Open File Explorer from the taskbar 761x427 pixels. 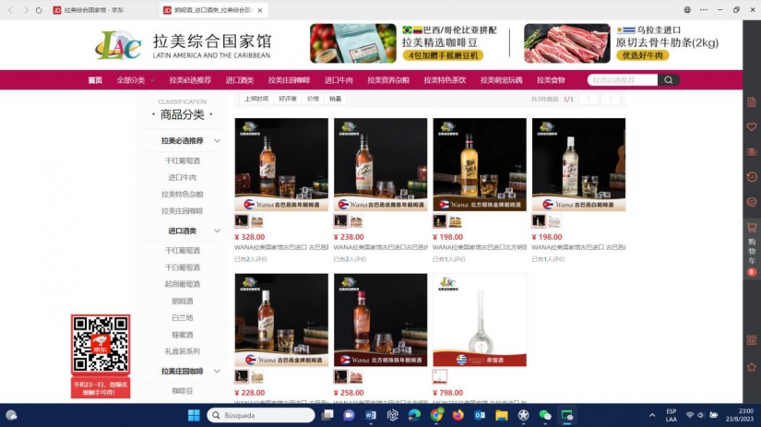502,415
